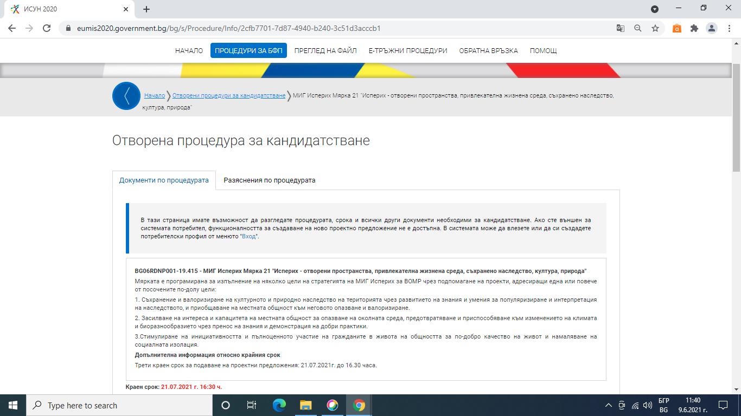
Task: Open a new browser tab
Action: (x=146, y=9)
